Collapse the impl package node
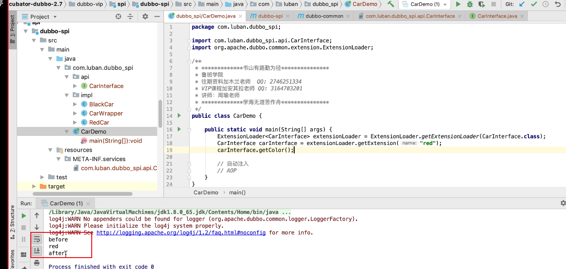The image size is (566, 269). pyautogui.click(x=67, y=95)
